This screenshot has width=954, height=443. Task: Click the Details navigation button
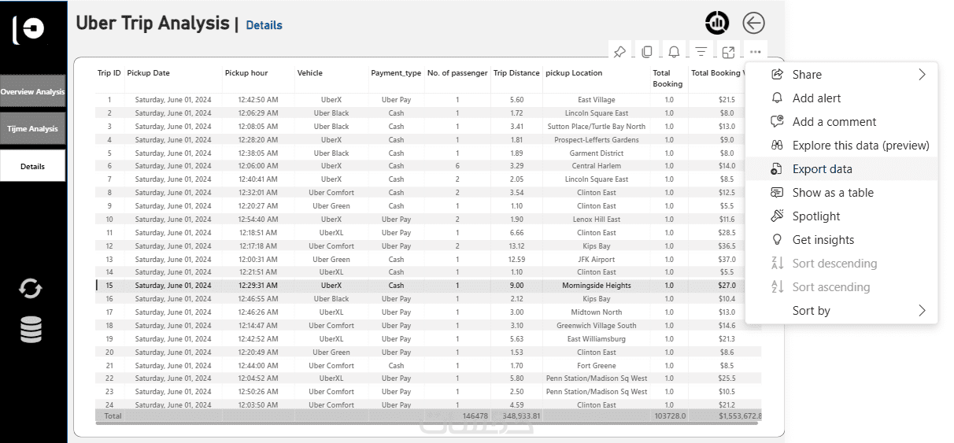click(32, 166)
